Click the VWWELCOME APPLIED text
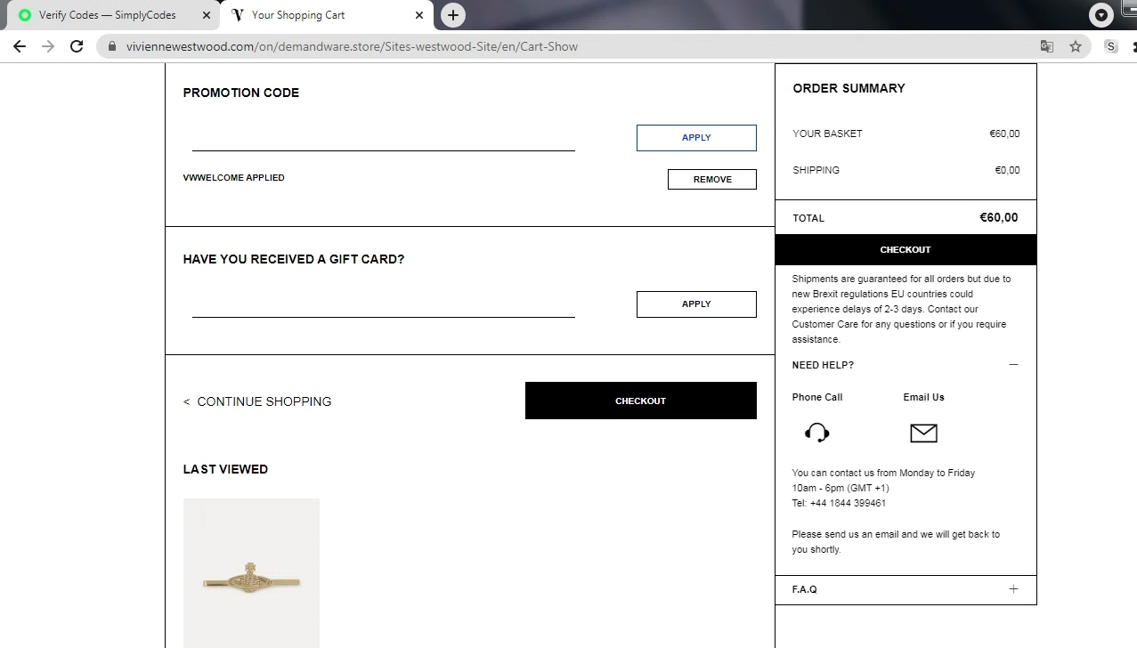The height and width of the screenshot is (648, 1137). (x=233, y=178)
